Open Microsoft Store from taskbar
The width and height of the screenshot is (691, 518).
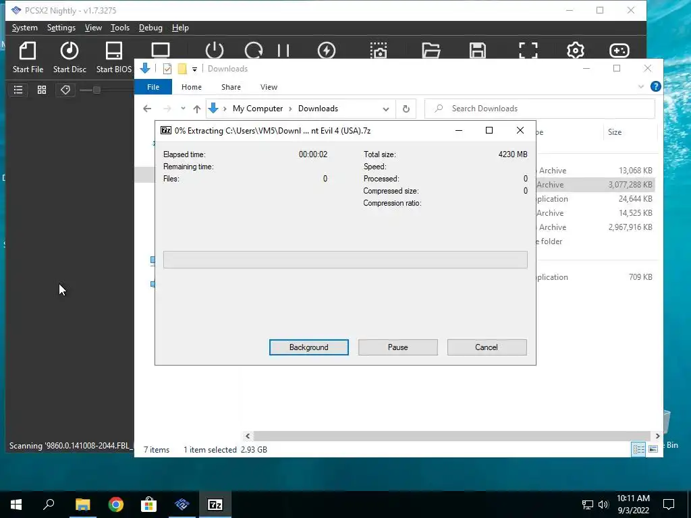pos(149,505)
